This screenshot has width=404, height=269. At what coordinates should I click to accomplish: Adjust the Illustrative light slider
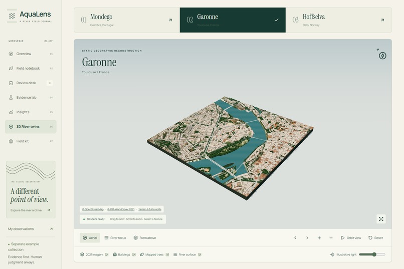pos(372,254)
